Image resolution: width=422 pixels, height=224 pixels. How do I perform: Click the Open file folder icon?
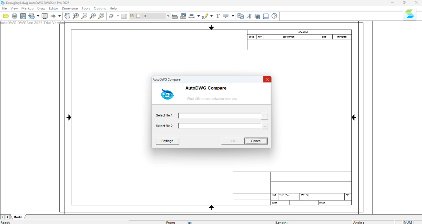click(6, 16)
